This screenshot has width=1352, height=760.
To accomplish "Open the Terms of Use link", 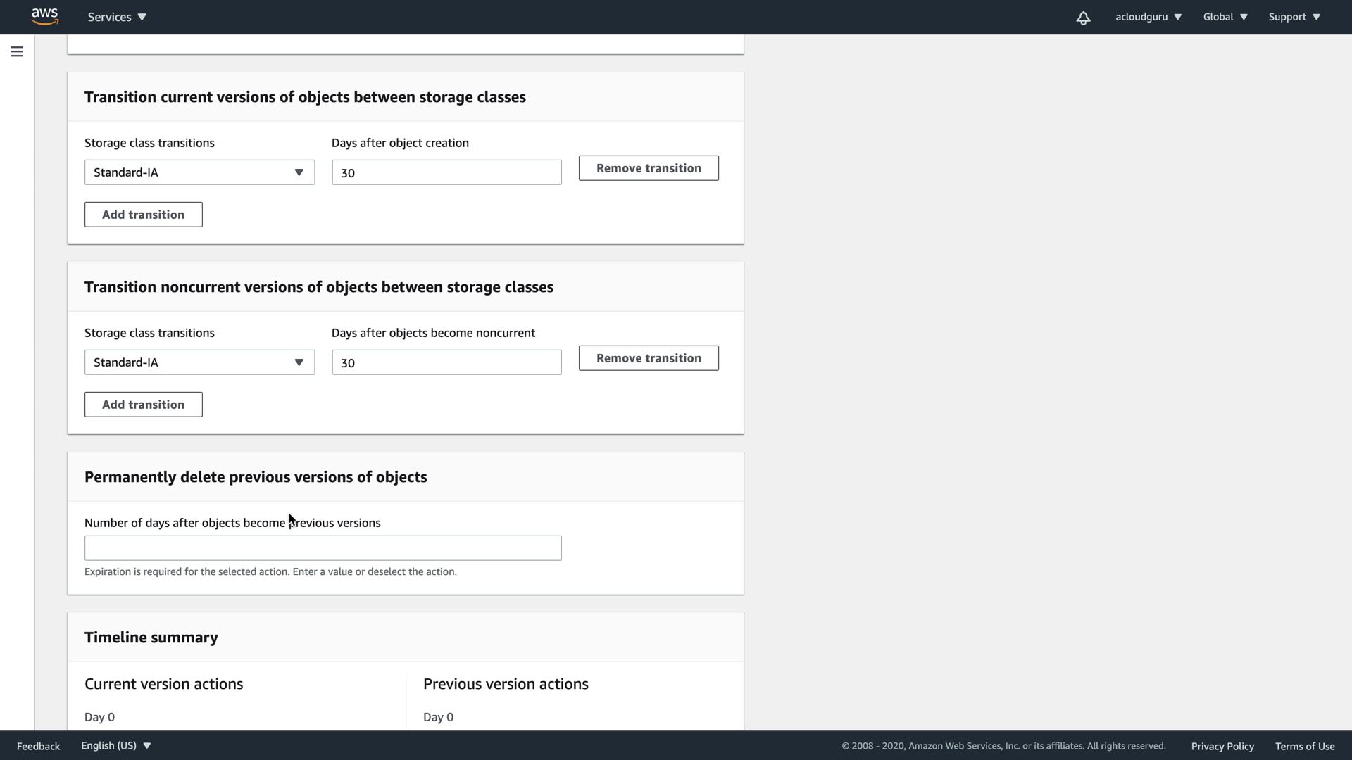I will [1304, 746].
